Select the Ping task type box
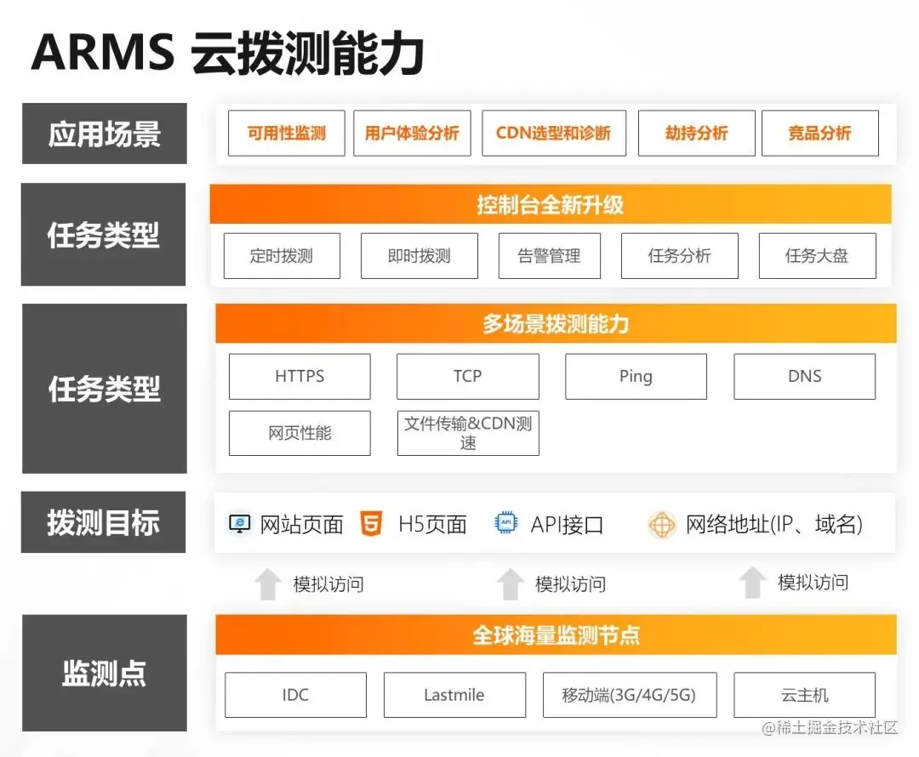The width and height of the screenshot is (919, 757). (x=636, y=376)
